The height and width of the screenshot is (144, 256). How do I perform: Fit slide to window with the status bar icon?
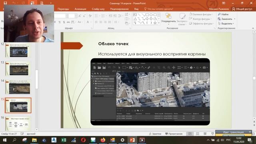pyautogui.click(x=254, y=134)
